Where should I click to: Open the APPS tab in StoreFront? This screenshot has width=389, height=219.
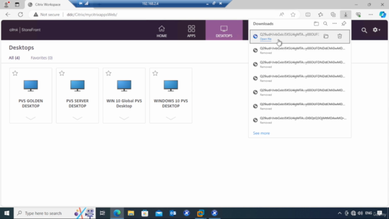click(x=191, y=31)
